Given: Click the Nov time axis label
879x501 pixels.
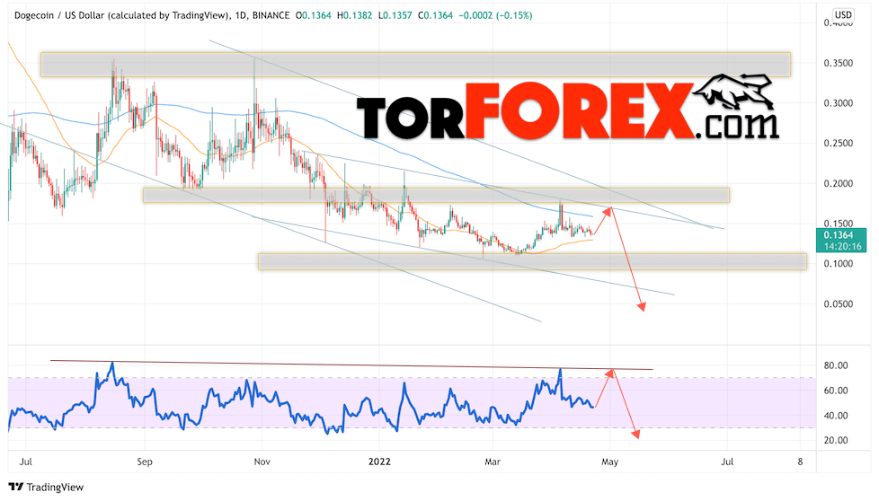Looking at the screenshot, I should click(262, 461).
